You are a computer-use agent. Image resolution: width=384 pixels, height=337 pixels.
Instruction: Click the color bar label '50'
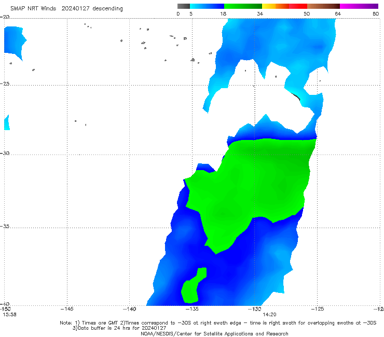307,13
